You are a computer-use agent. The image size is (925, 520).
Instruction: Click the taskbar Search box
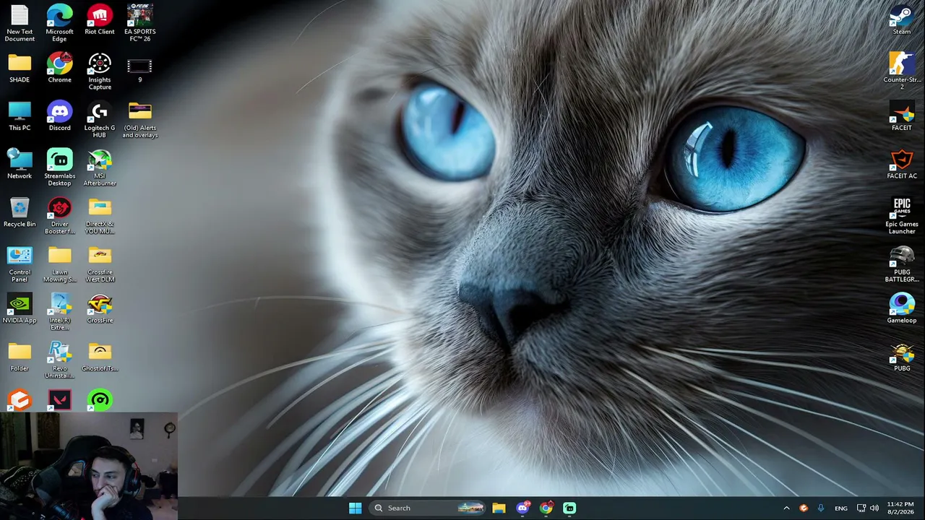427,508
